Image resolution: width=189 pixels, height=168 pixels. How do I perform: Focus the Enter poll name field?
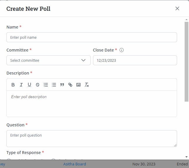92,37
